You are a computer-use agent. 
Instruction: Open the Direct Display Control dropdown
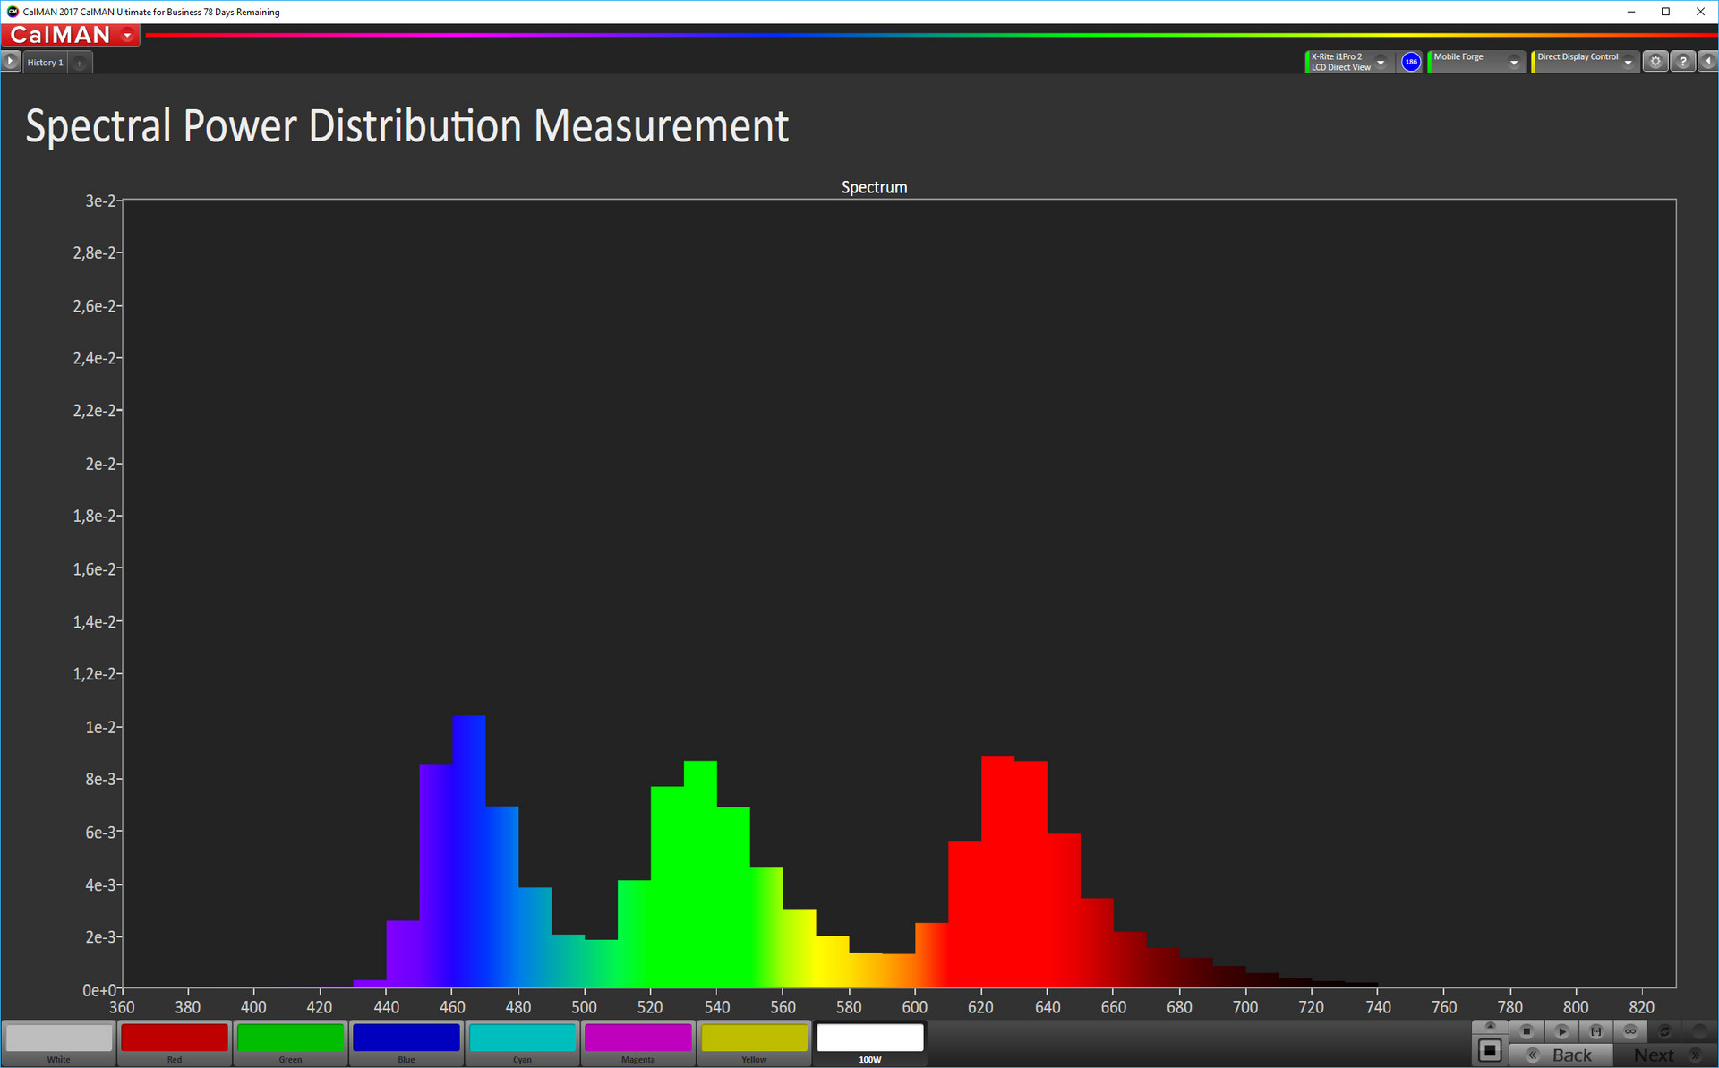[1628, 62]
